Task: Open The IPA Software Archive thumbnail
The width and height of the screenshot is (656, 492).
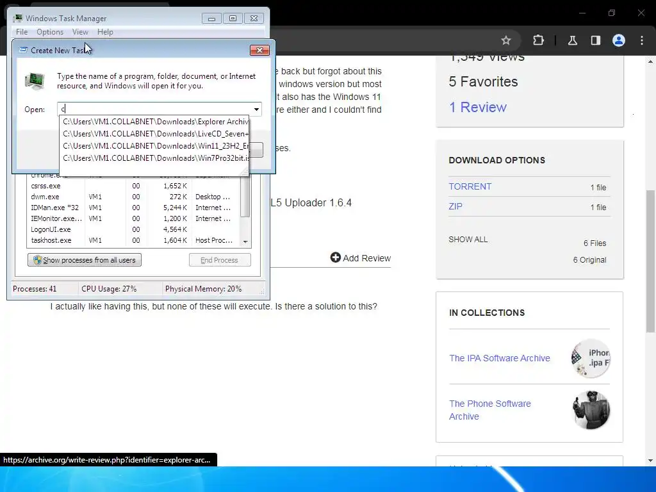Action: pos(591,358)
